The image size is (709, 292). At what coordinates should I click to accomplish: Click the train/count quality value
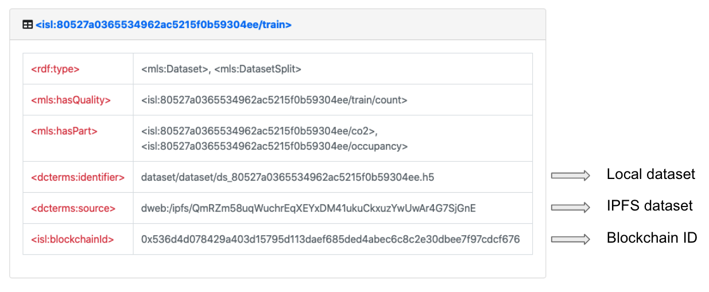[x=274, y=100]
